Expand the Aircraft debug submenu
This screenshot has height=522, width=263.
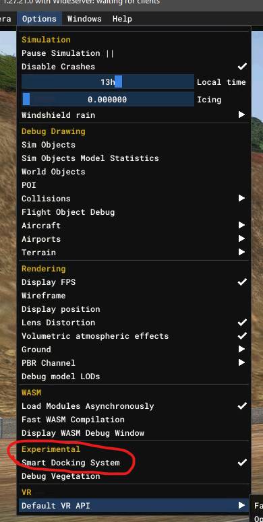tap(134, 226)
